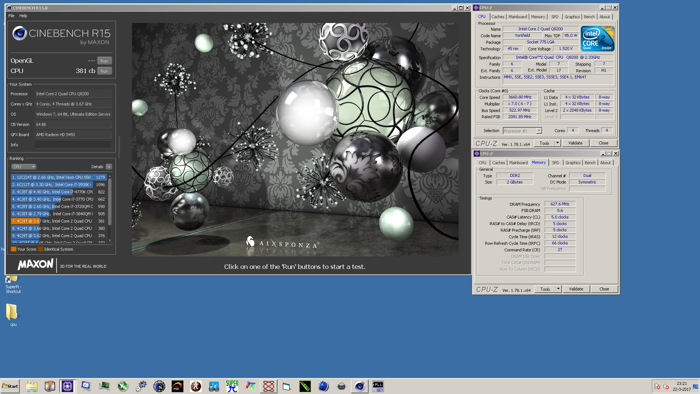Expand ranking Details arrow
This screenshot has height=394, width=700.
(x=109, y=167)
